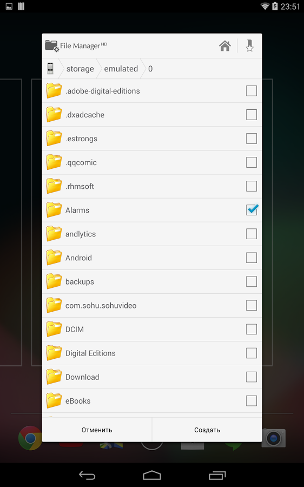Tap the Создать button
The image size is (304, 487).
coord(207,430)
